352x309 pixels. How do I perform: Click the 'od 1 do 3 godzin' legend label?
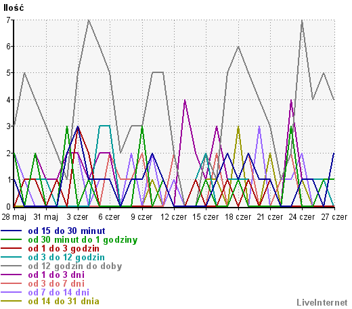[64, 248]
